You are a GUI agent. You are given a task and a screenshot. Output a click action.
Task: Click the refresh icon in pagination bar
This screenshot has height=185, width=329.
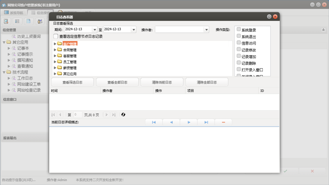tap(123, 115)
